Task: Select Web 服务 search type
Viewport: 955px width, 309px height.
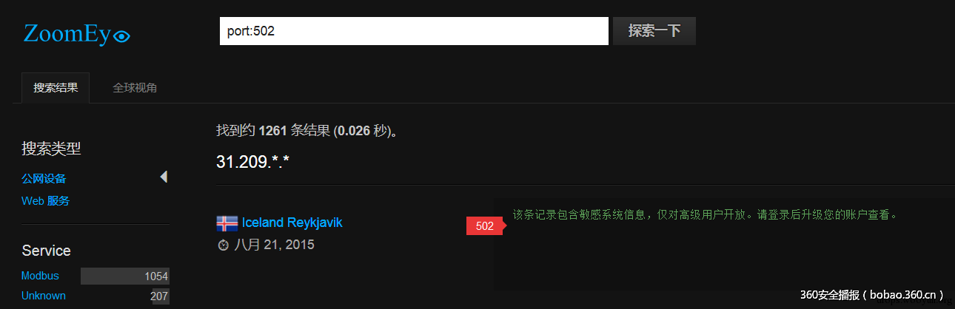Action: tap(45, 200)
